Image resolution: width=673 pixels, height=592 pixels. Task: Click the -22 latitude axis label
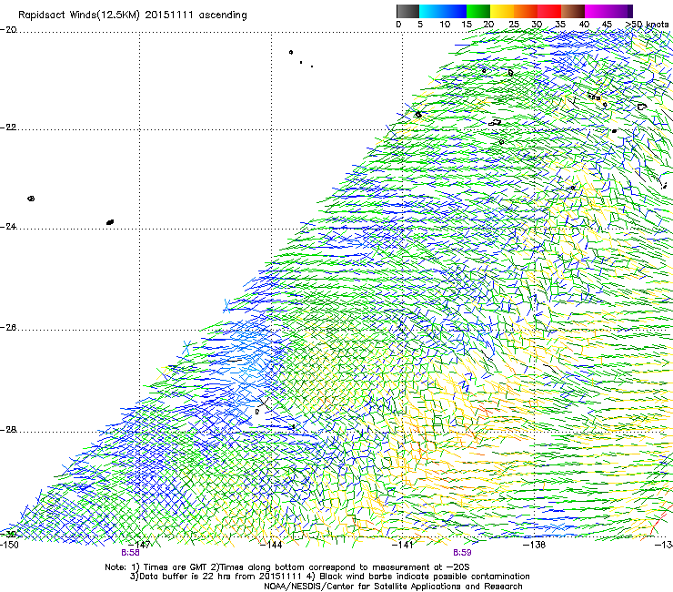[8, 128]
